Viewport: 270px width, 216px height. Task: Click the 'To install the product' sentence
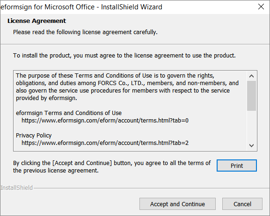124,56
